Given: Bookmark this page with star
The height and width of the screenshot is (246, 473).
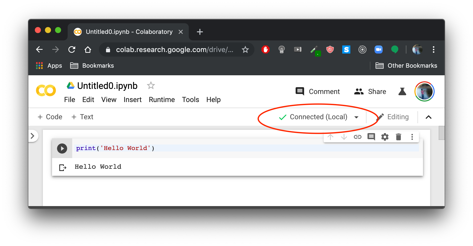Looking at the screenshot, I should click(245, 50).
